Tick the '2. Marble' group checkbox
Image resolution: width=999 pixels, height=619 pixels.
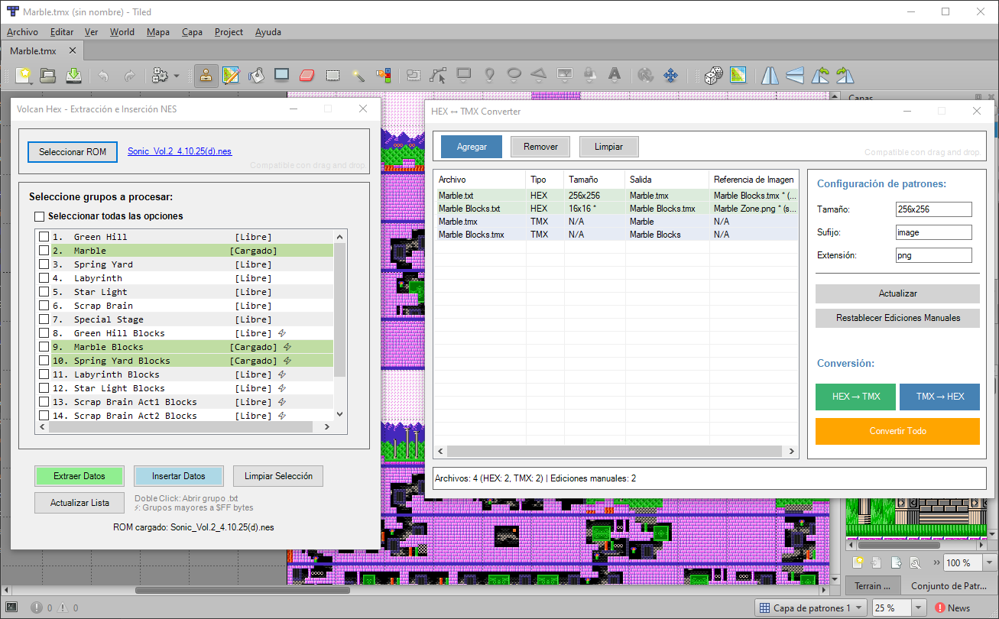[x=44, y=251]
